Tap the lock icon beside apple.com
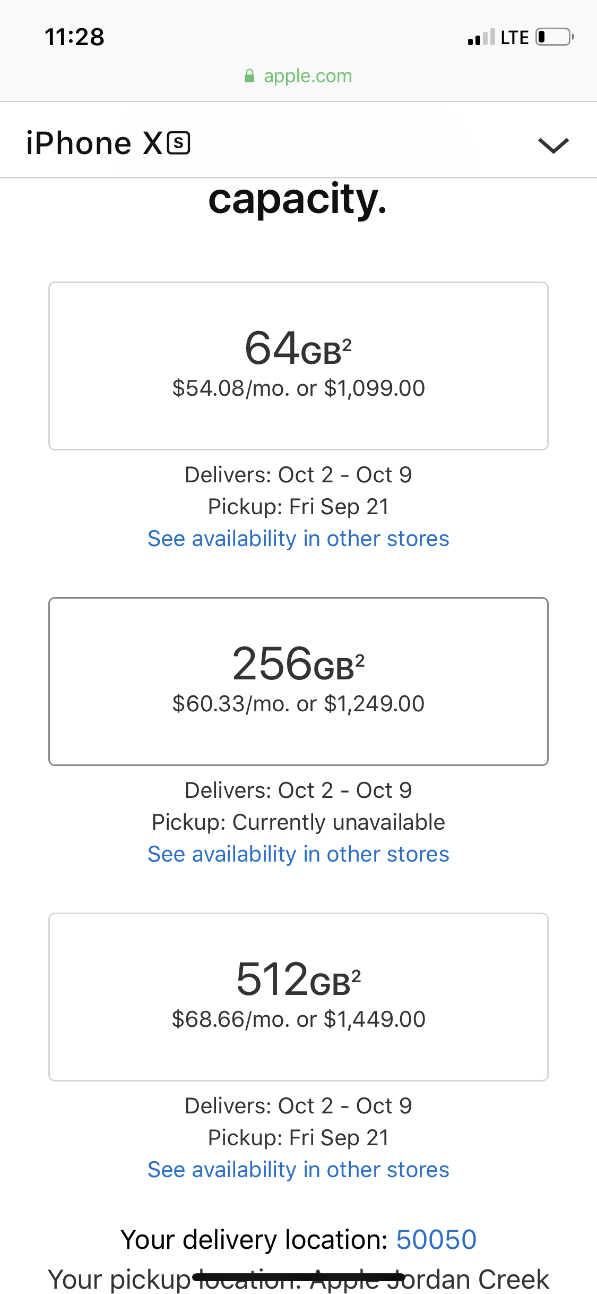The height and width of the screenshot is (1294, 597). 249,76
